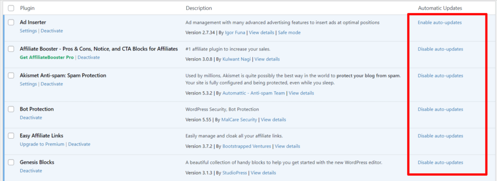Open Bootstrapped Ventures author link

click(x=247, y=147)
